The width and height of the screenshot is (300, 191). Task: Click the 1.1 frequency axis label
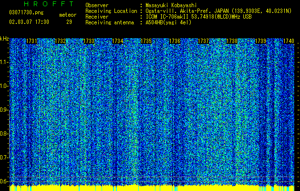pyautogui.click(x=4, y=62)
